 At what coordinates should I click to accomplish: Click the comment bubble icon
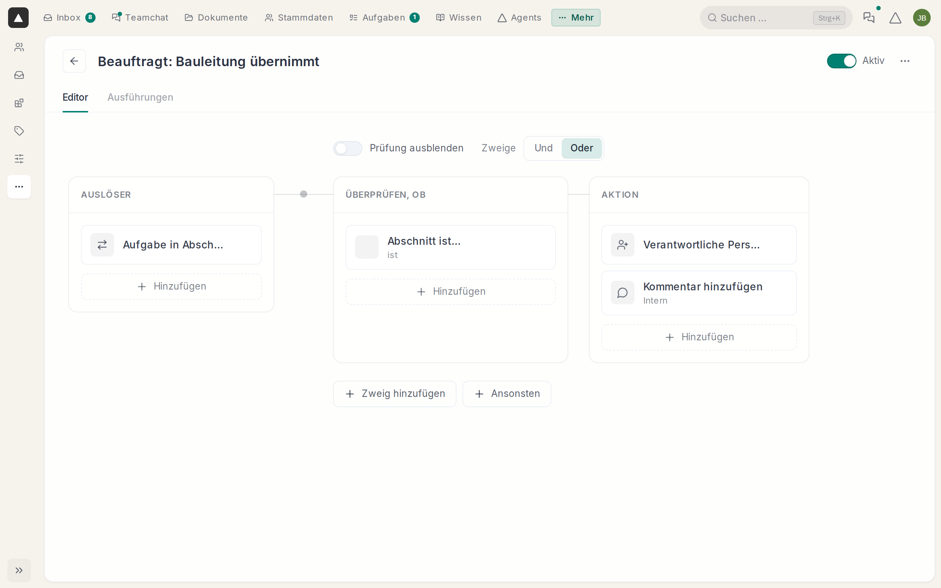[x=623, y=293]
